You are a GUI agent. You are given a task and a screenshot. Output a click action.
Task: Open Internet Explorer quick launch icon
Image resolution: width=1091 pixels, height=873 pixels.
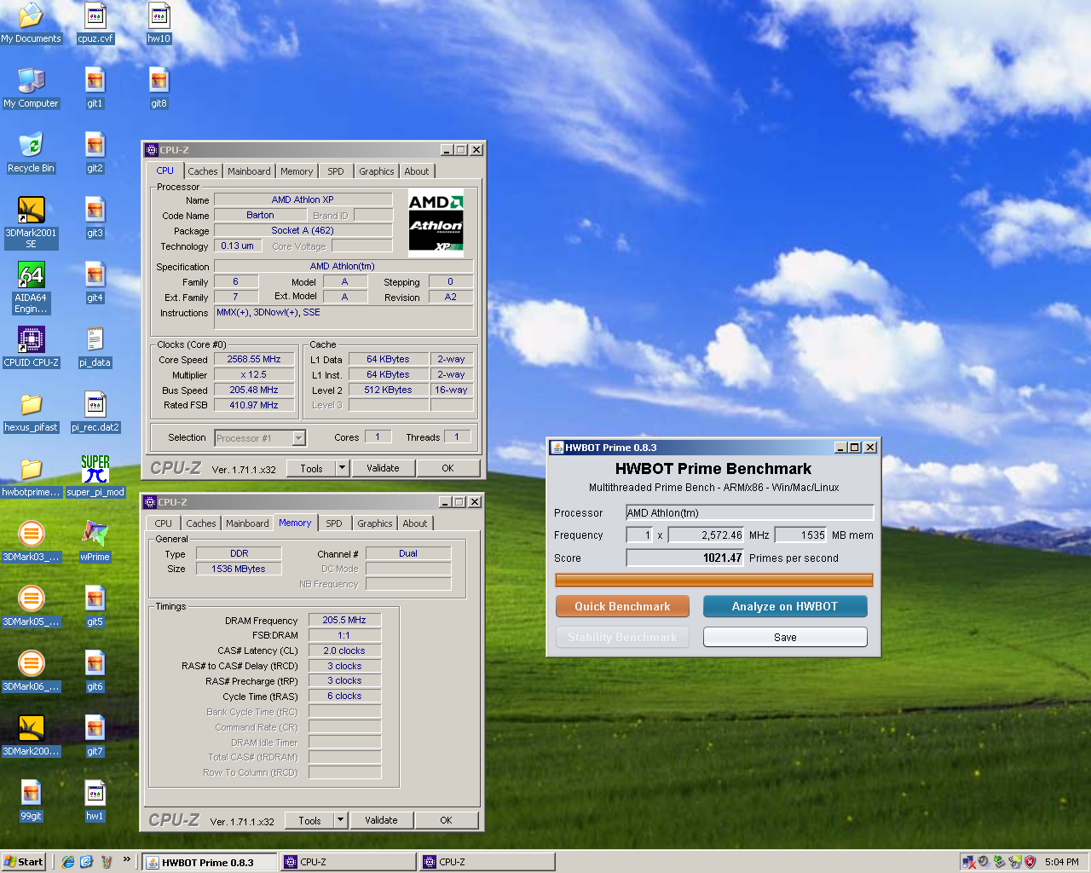68,862
